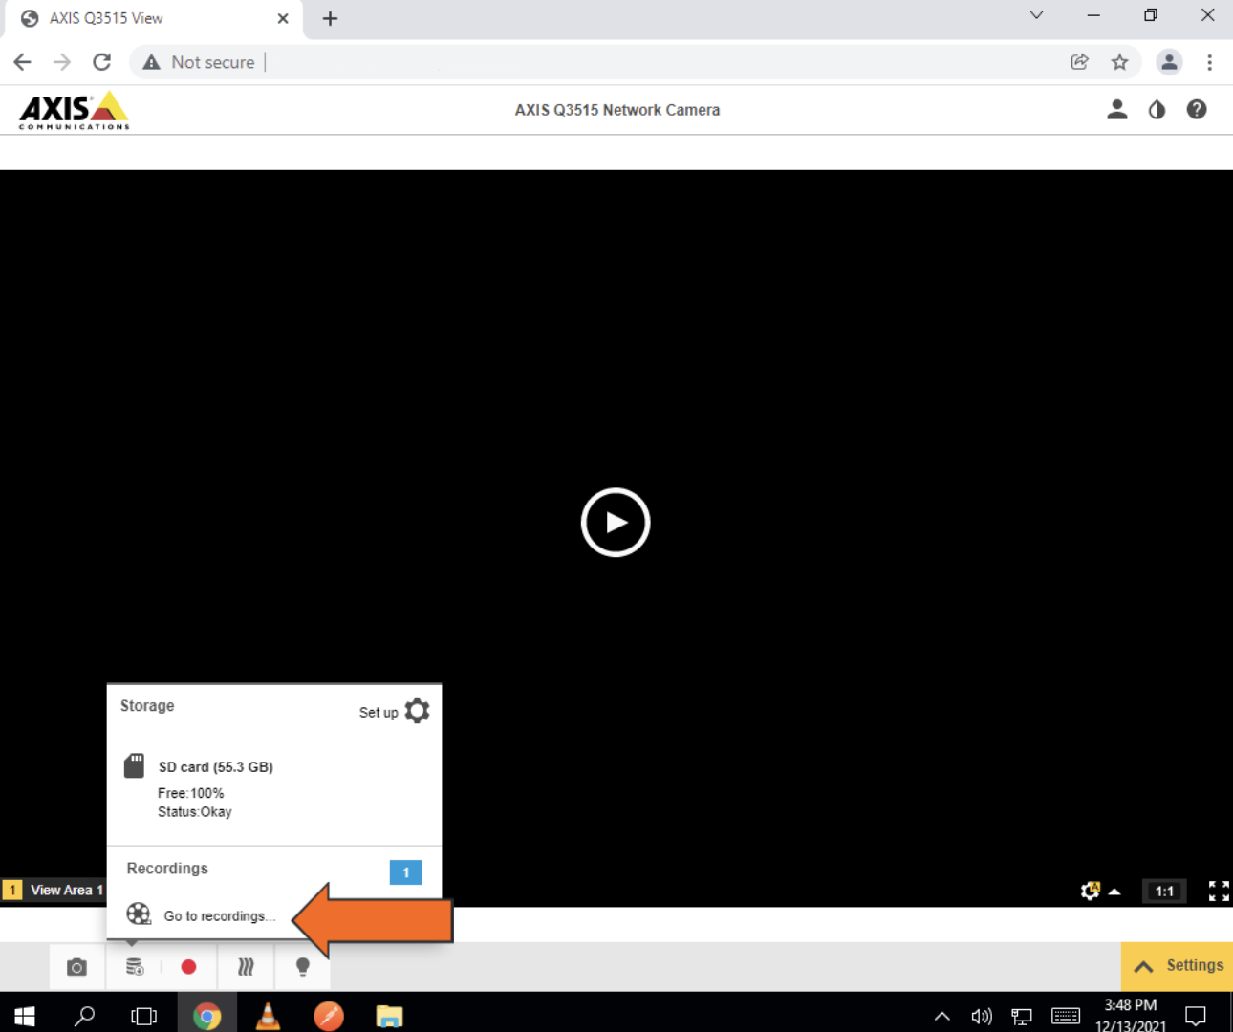1233x1032 pixels.
Task: Collapse the stream controls with the up arrow
Action: (1114, 891)
